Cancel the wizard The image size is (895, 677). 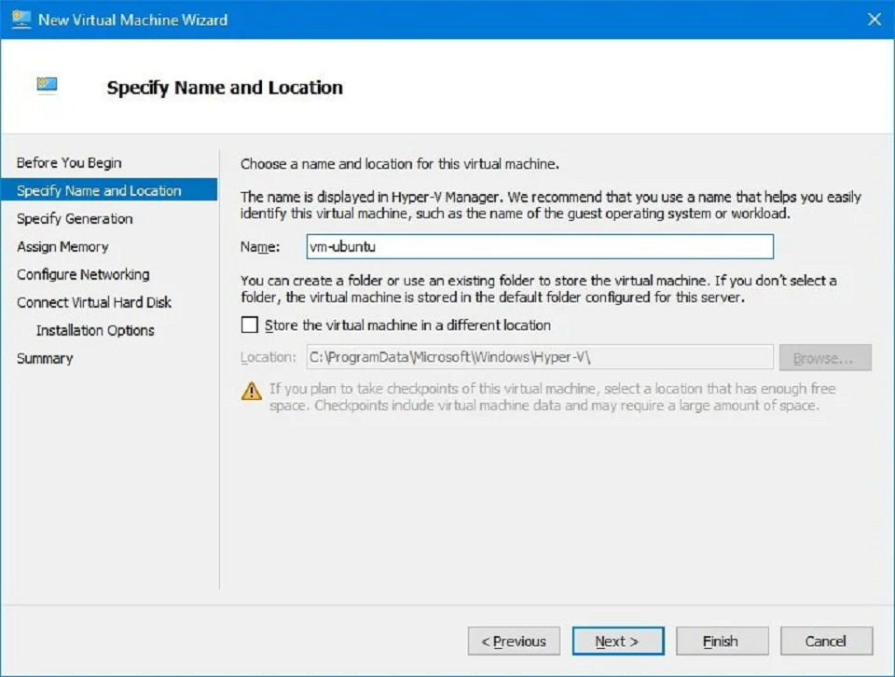click(x=827, y=641)
